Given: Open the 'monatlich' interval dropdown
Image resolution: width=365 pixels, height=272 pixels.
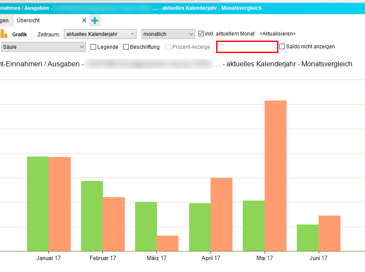Looking at the screenshot, I should click(x=168, y=34).
